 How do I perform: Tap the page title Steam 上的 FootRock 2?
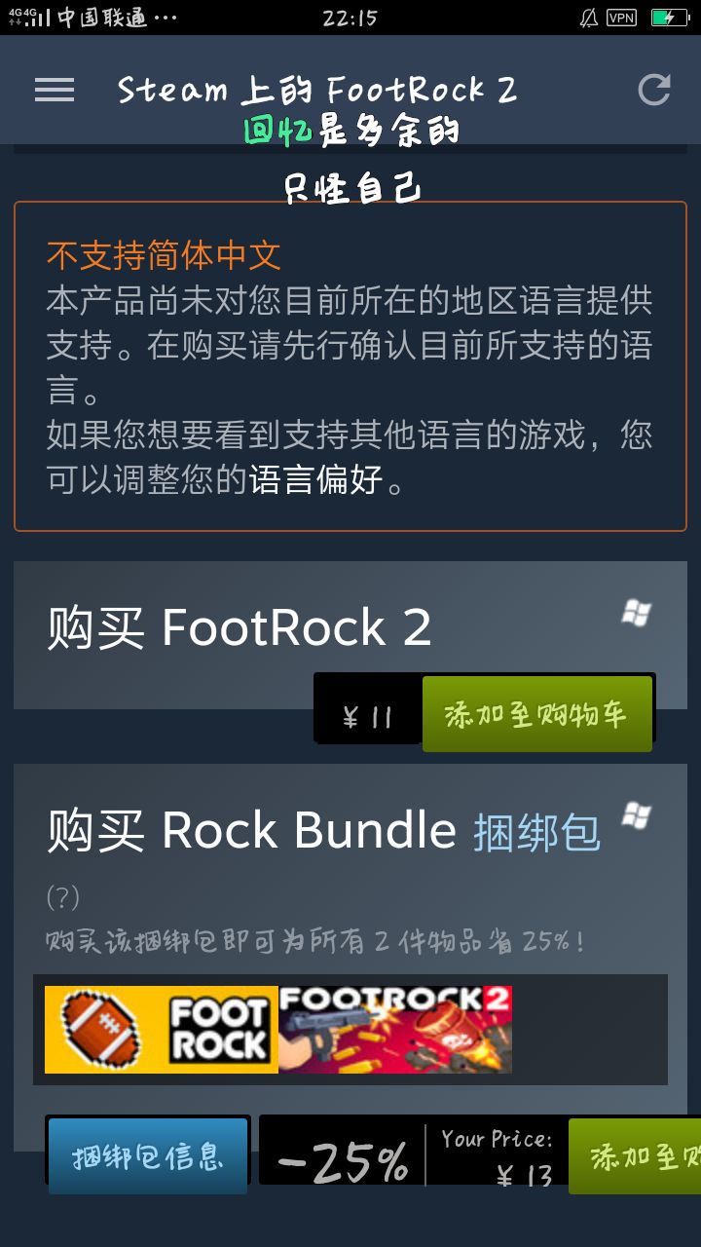tap(317, 90)
